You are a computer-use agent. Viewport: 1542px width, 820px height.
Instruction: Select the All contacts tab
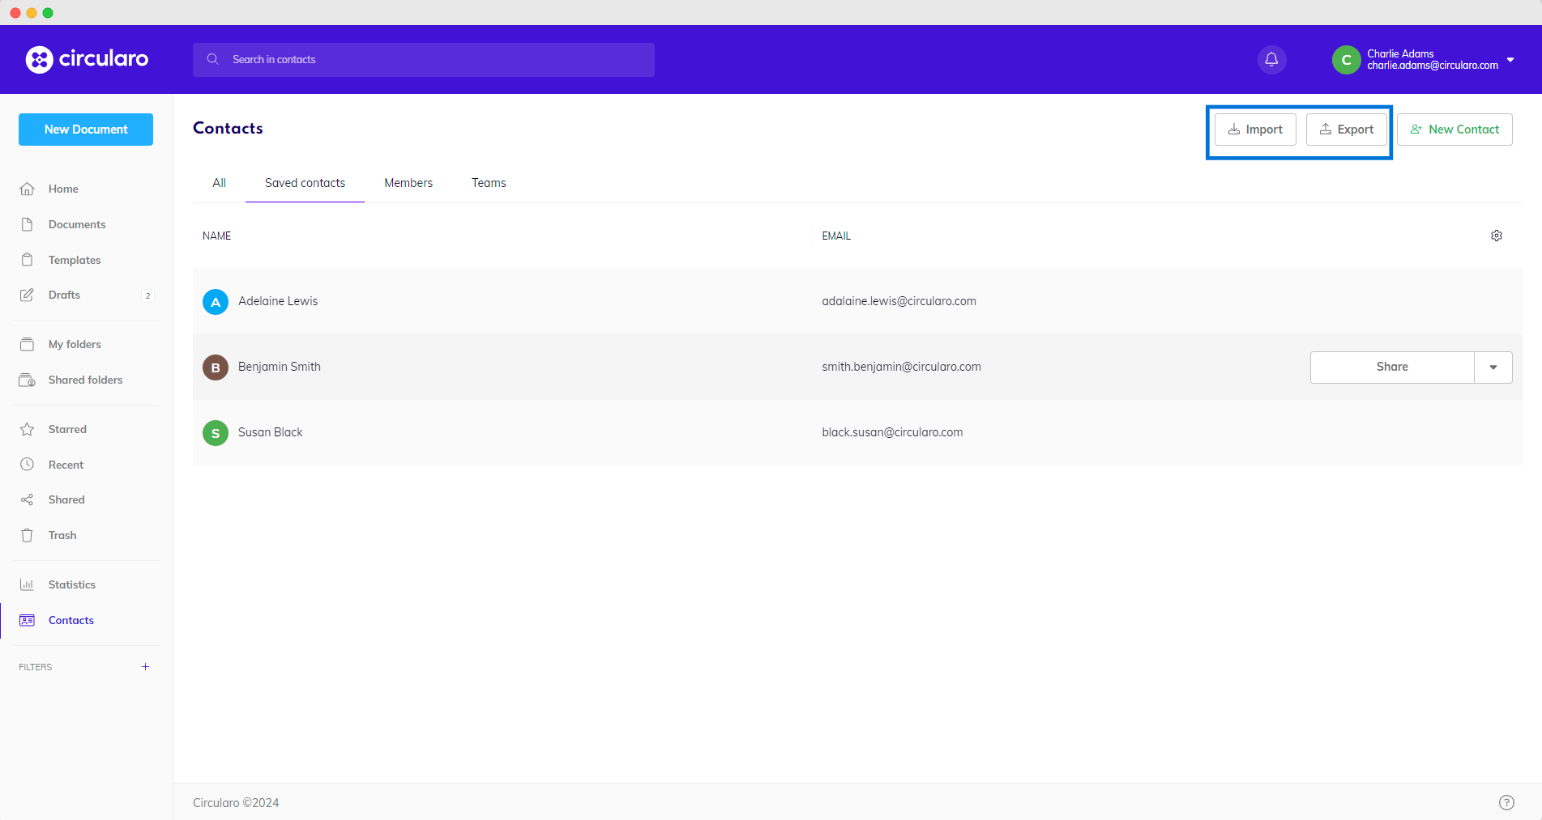[219, 183]
